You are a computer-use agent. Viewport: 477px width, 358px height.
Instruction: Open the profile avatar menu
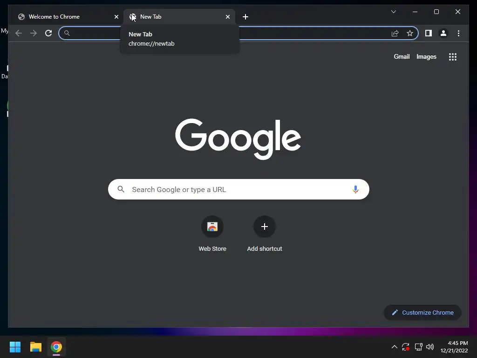click(x=443, y=33)
